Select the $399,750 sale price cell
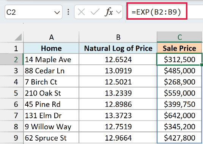Screen dimensions: 203x144 pyautogui.click(x=179, y=104)
